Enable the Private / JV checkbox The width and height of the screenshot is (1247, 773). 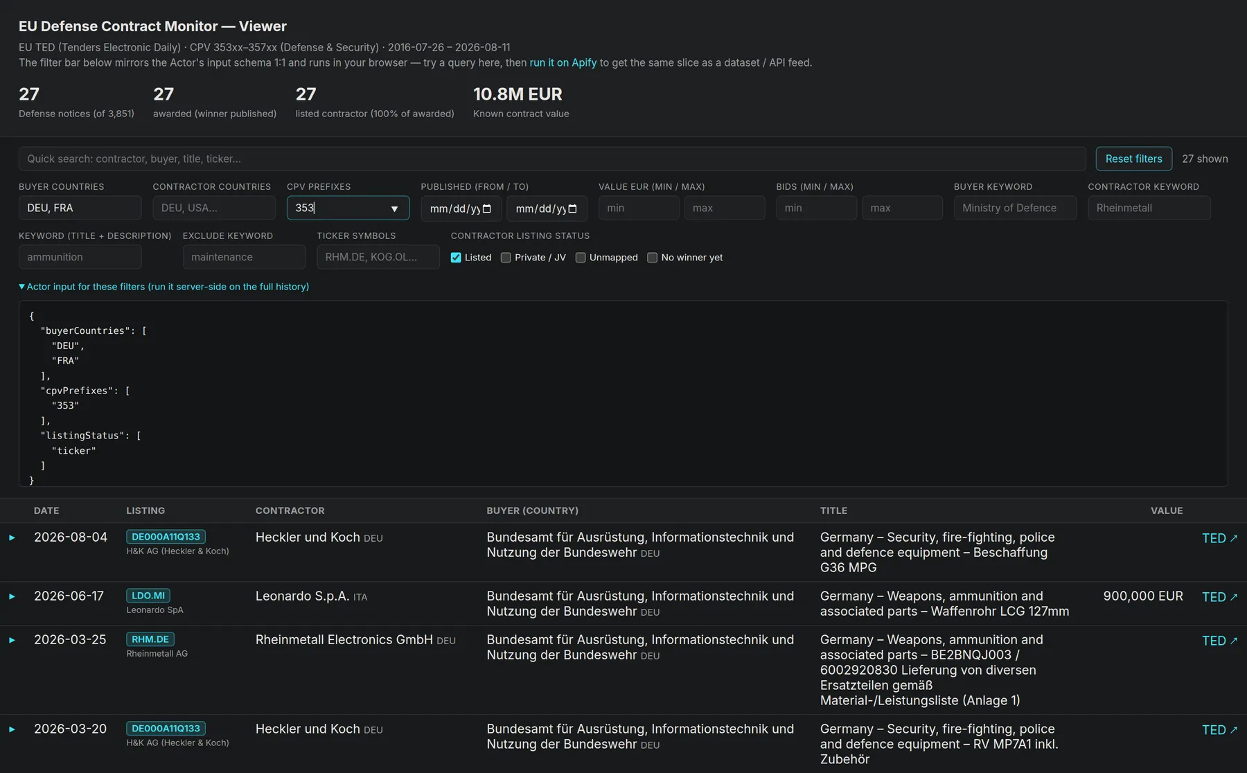point(506,258)
